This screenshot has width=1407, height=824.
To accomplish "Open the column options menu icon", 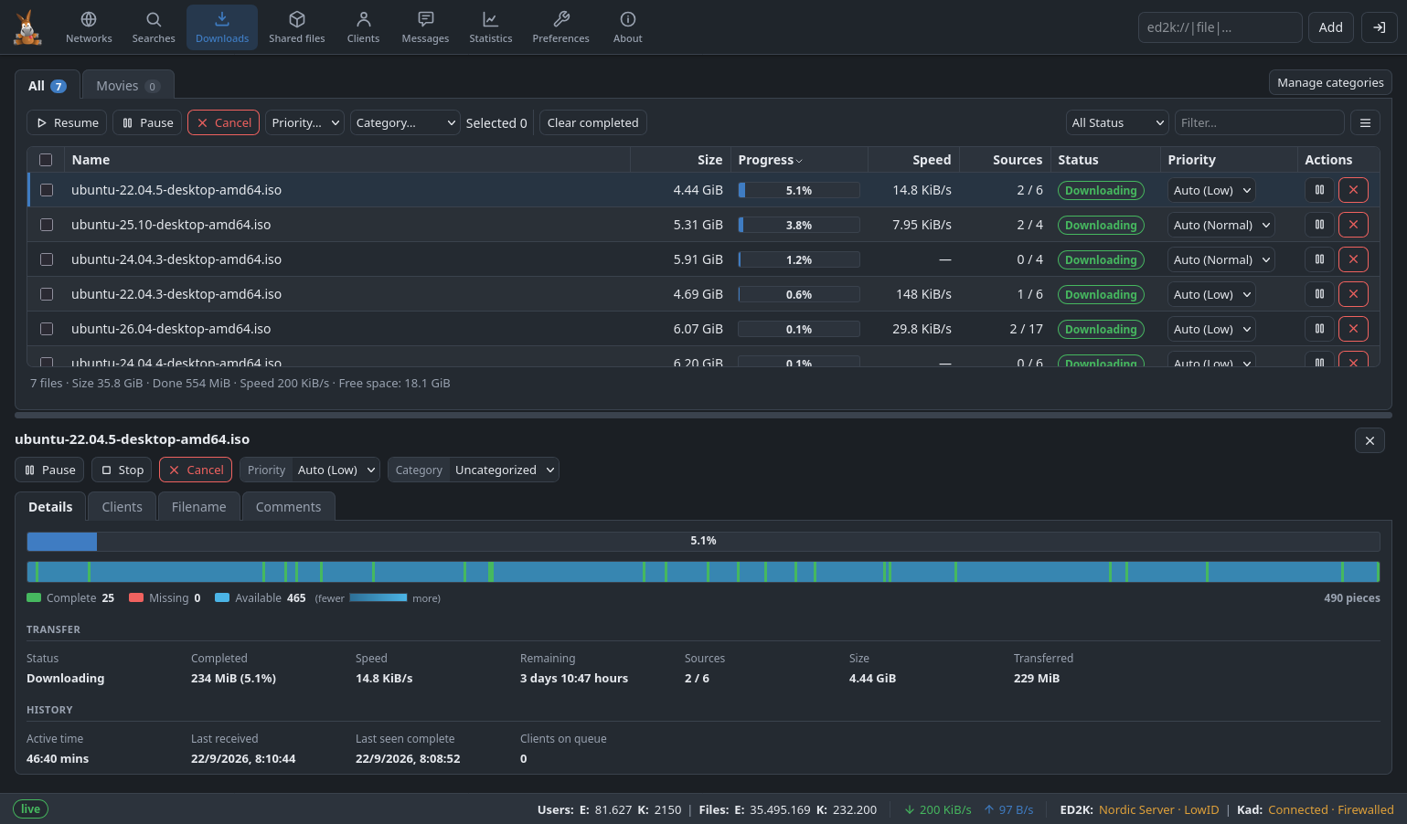I will [x=1365, y=122].
